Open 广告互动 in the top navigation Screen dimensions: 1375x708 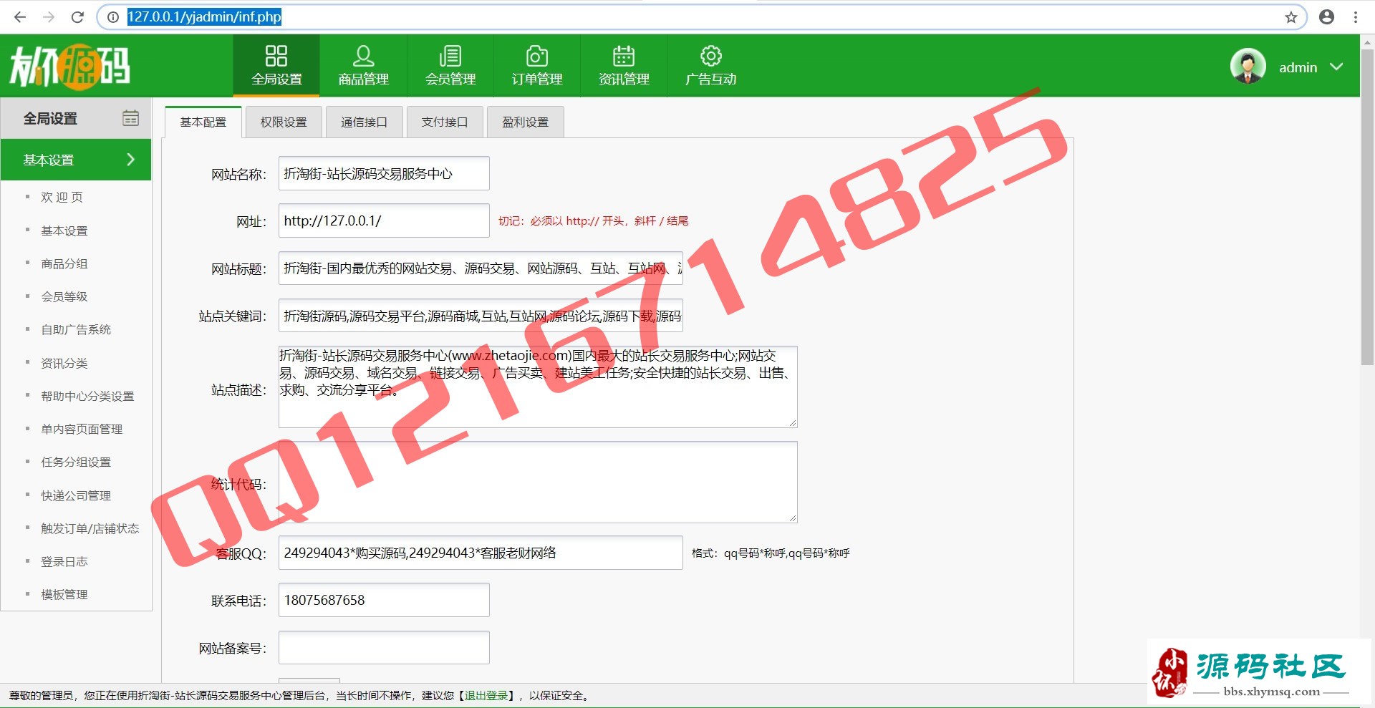tap(710, 65)
